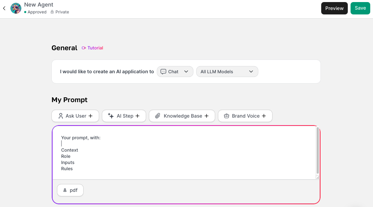Click the person icon on Ask User
Viewport: 373px width, 207px height.
click(61, 116)
